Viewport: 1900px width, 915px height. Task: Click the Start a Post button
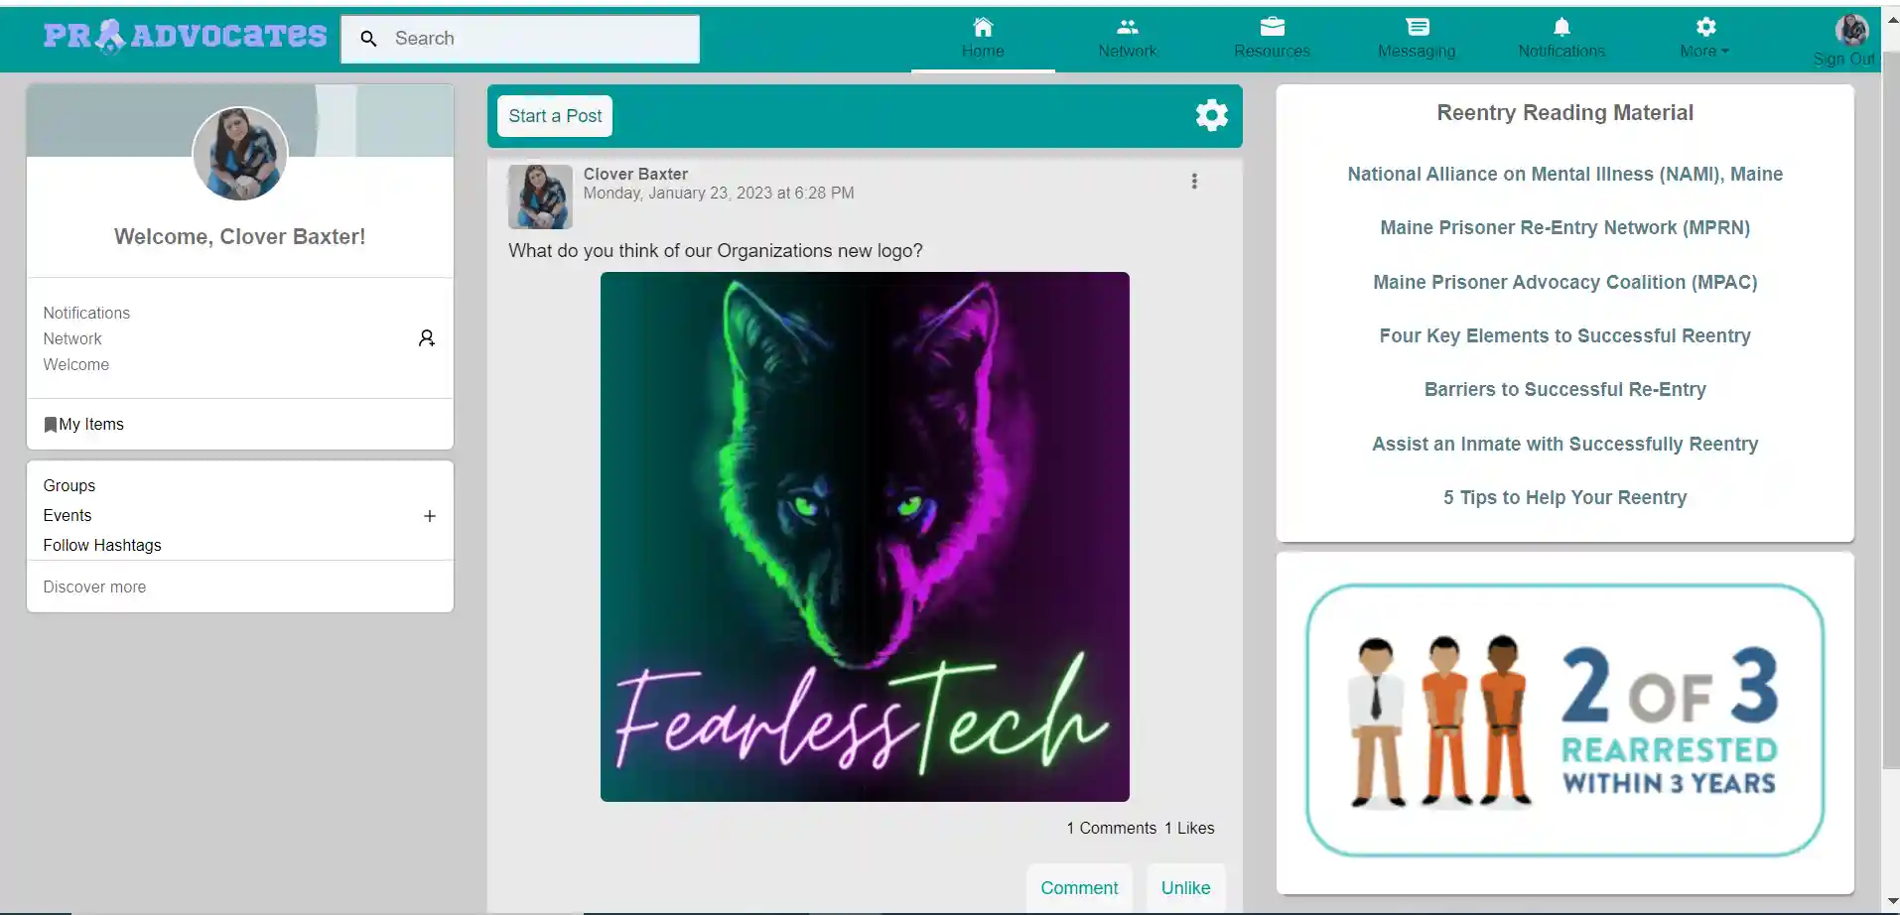555,116
